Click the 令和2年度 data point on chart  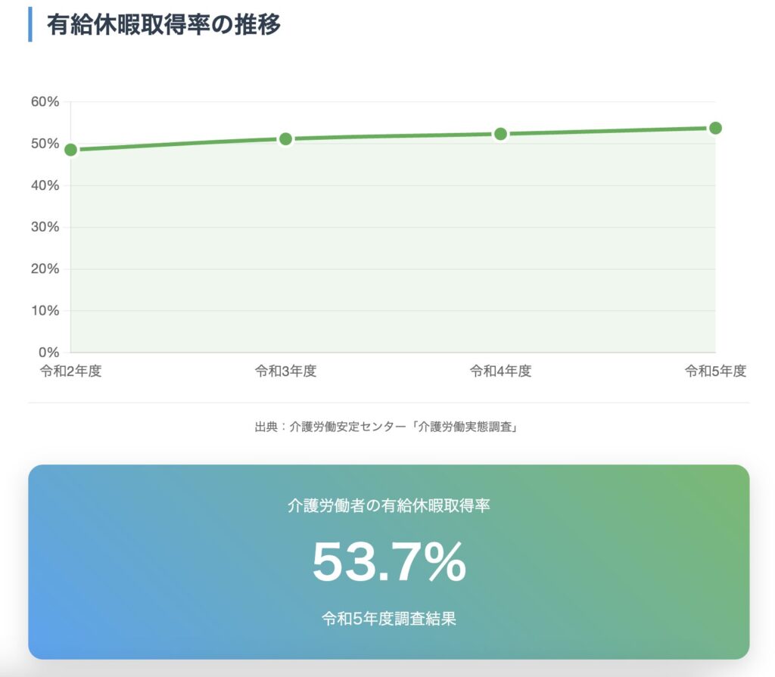(71, 150)
